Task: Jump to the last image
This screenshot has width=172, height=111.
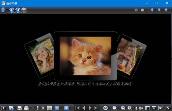Action: 96,108
